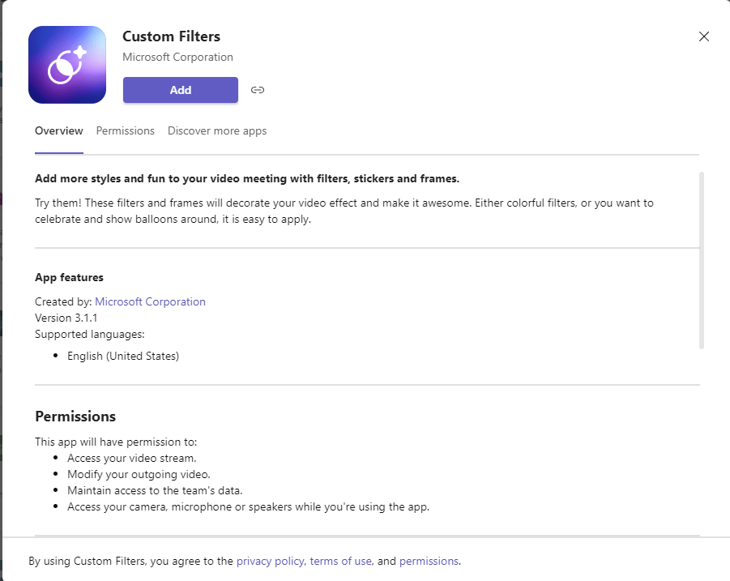Click the App features heading
This screenshot has width=730, height=581.
coord(69,278)
